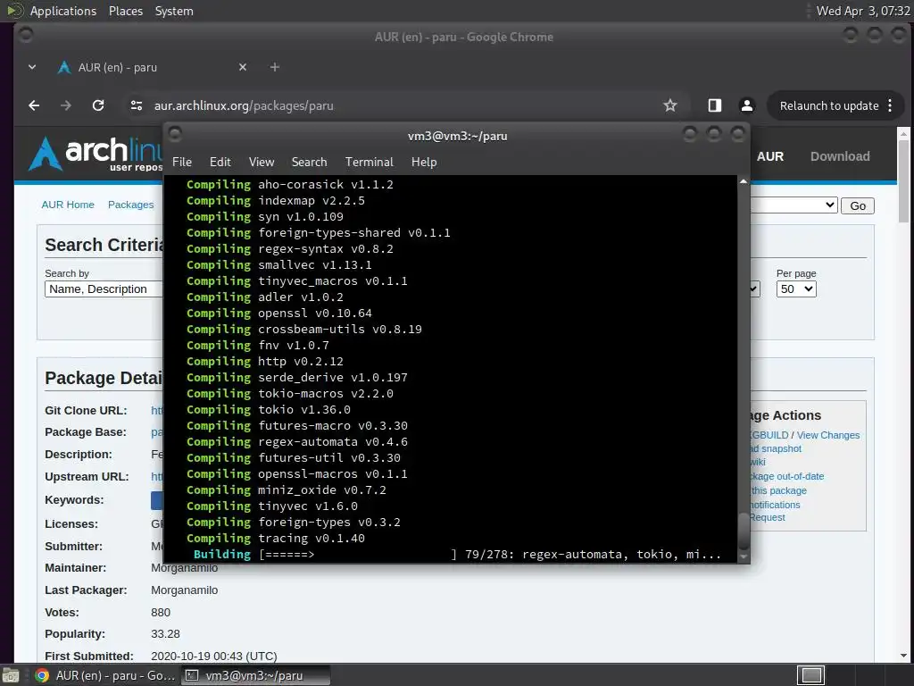Open site information icon in address bar

pos(137,105)
